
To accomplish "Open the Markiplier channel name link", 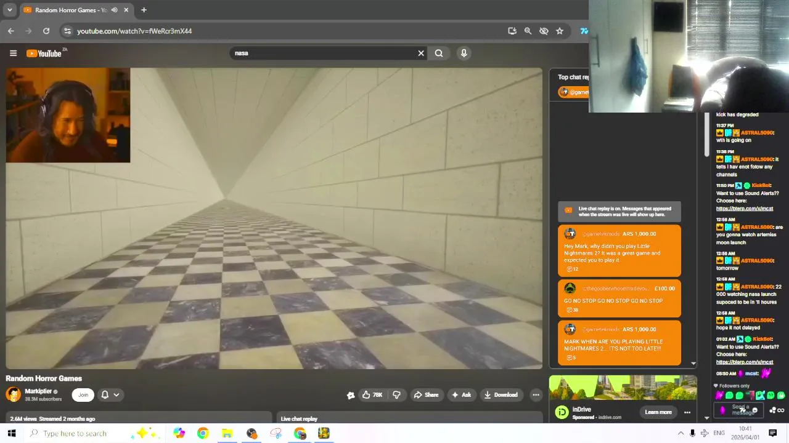I will pyautogui.click(x=38, y=391).
